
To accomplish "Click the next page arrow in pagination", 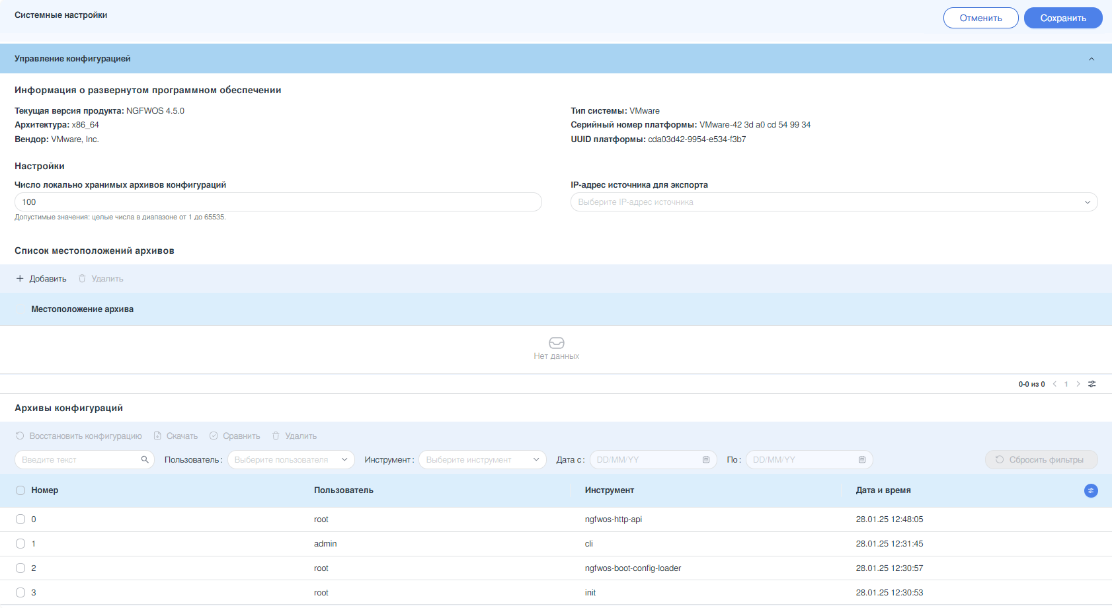I will 1078,384.
